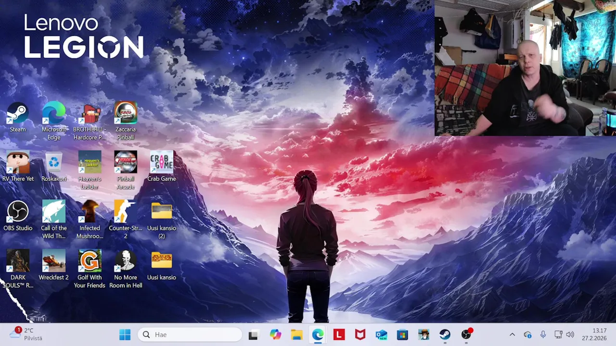Select the Golf With Your Friends icon

point(90,269)
